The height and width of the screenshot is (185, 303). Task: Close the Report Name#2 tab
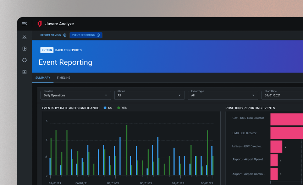(65, 35)
